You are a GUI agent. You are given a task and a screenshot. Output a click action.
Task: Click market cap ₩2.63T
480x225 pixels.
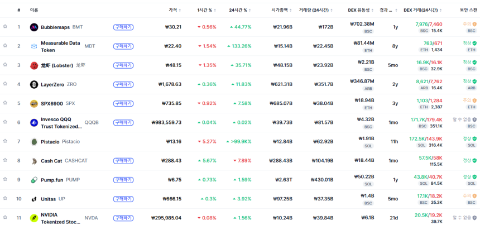click(x=283, y=180)
